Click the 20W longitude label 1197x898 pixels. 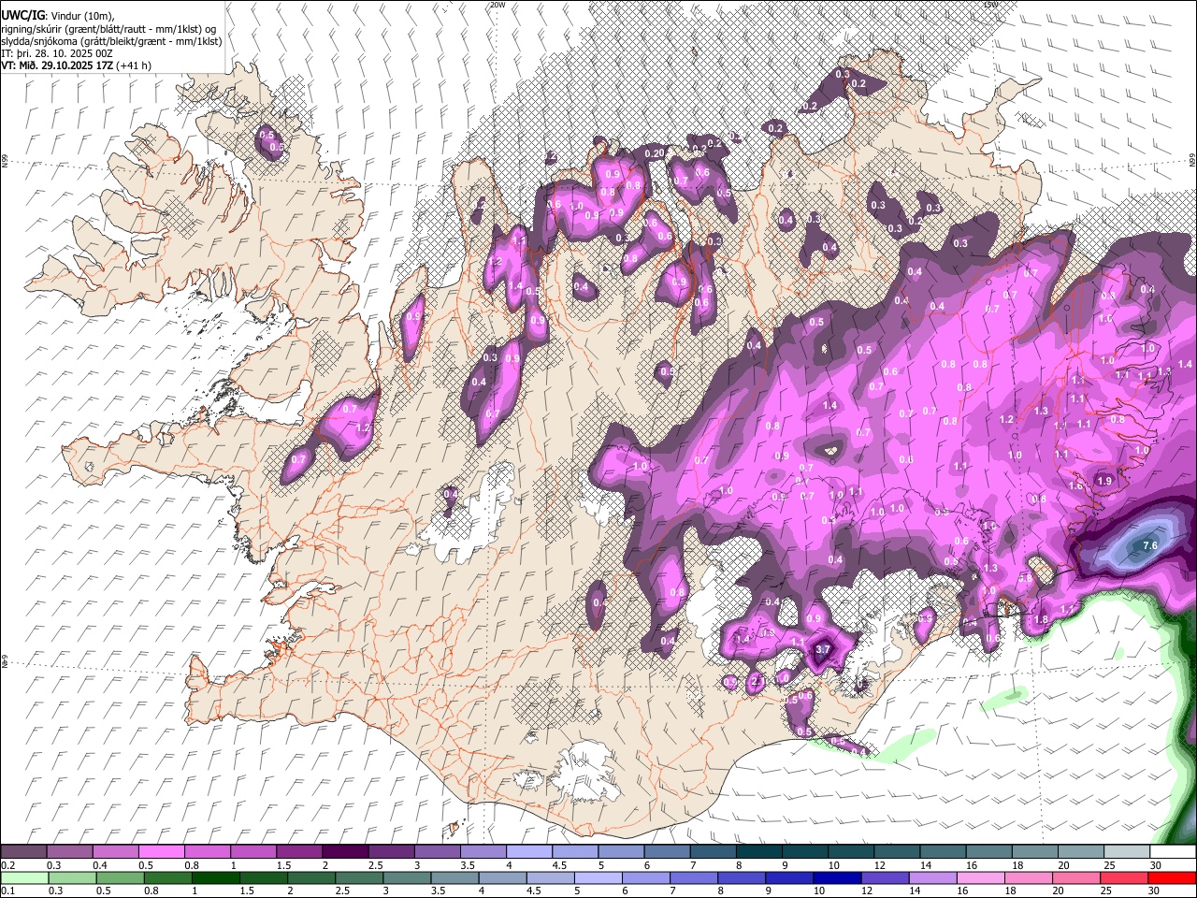pyautogui.click(x=498, y=5)
